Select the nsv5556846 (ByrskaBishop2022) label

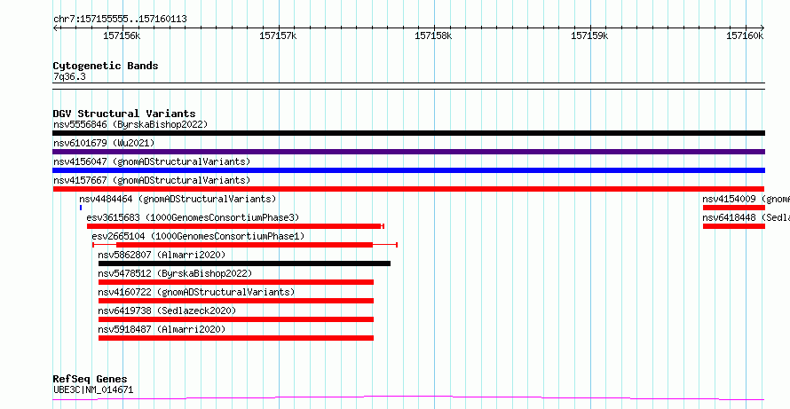pyautogui.click(x=130, y=124)
